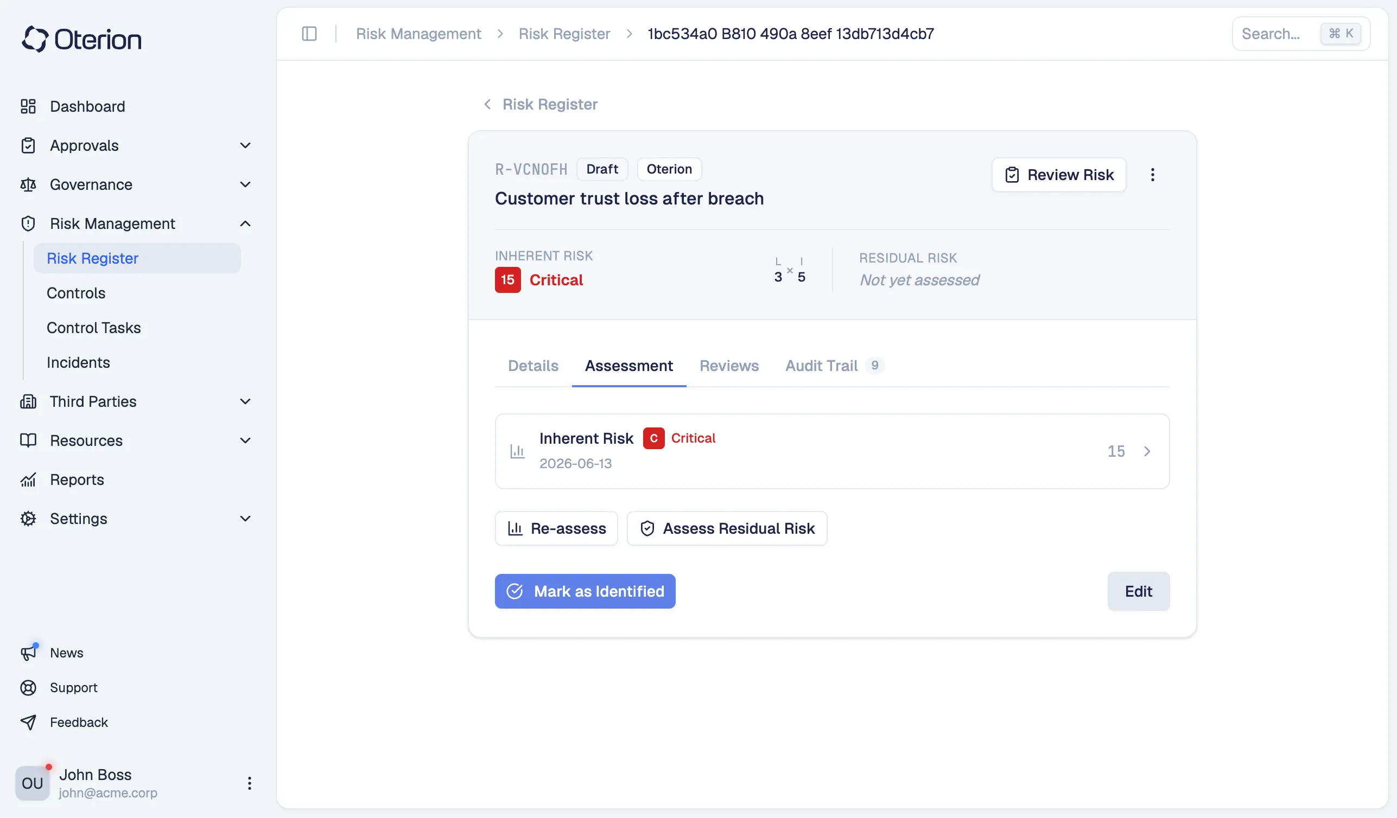Screen dimensions: 1397x818
Task: Collapse the Risk Management section chevron
Action: 245,223
